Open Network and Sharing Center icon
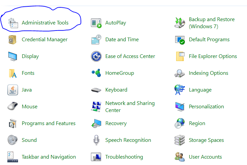Screen dimensions: 247x165 pos(96,107)
